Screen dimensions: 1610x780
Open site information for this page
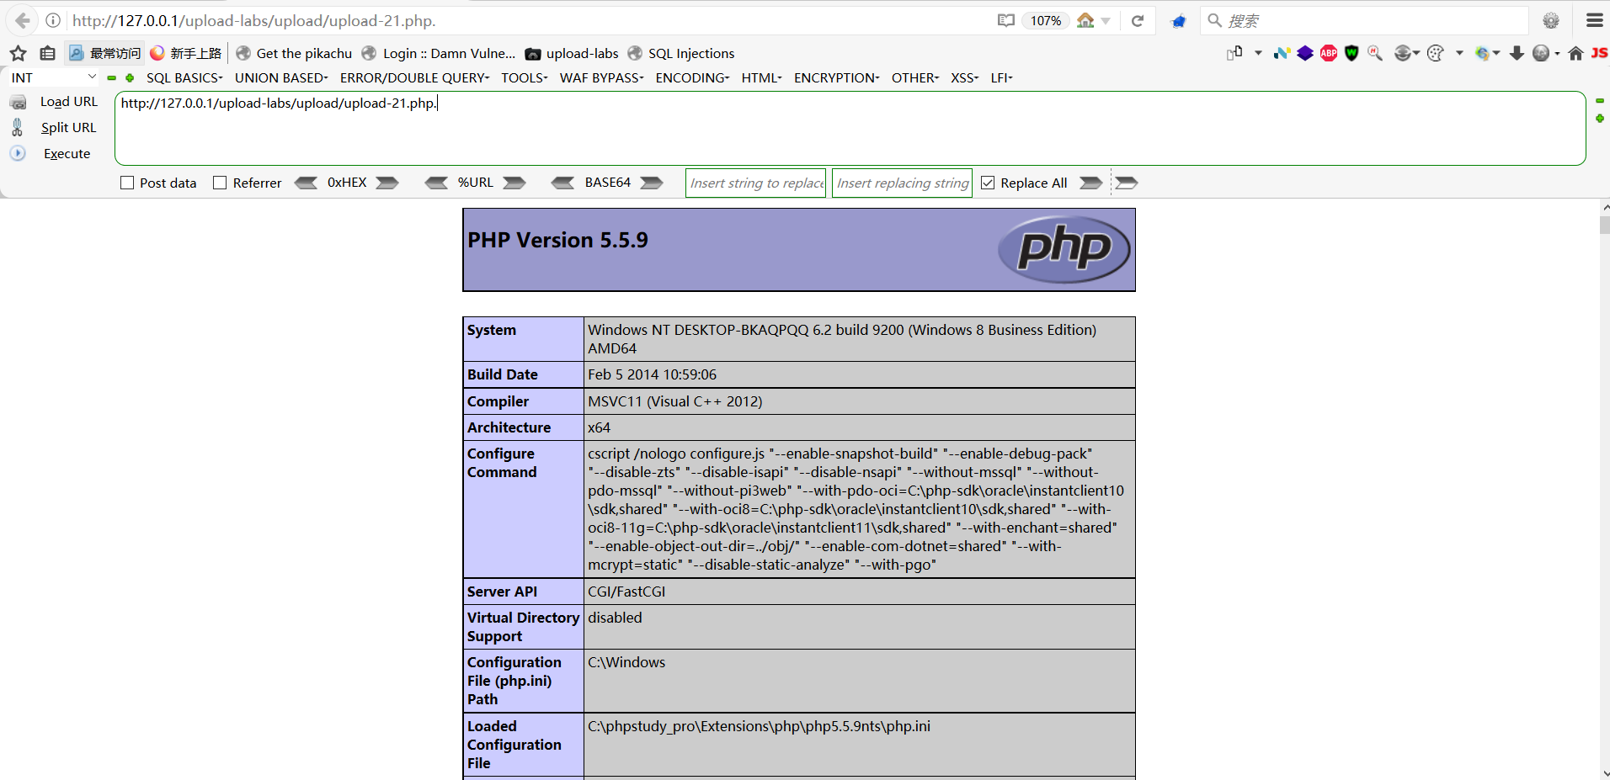point(53,20)
